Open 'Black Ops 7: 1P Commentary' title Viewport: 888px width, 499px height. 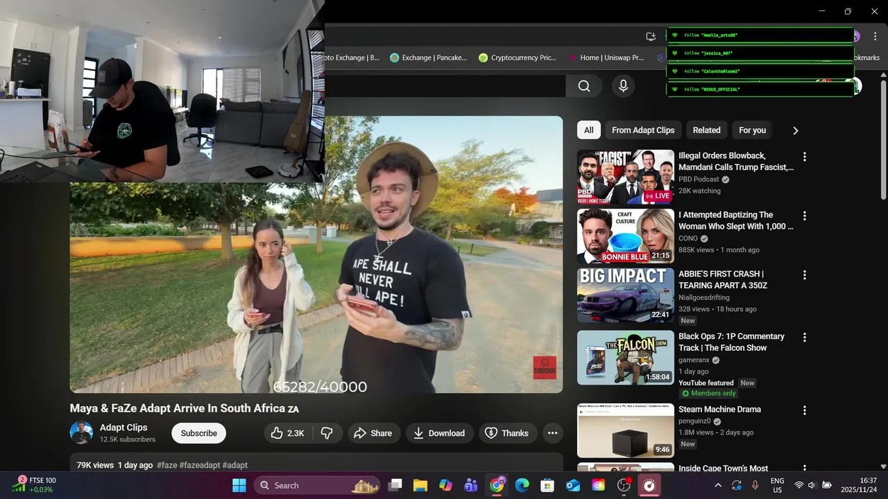pyautogui.click(x=731, y=342)
